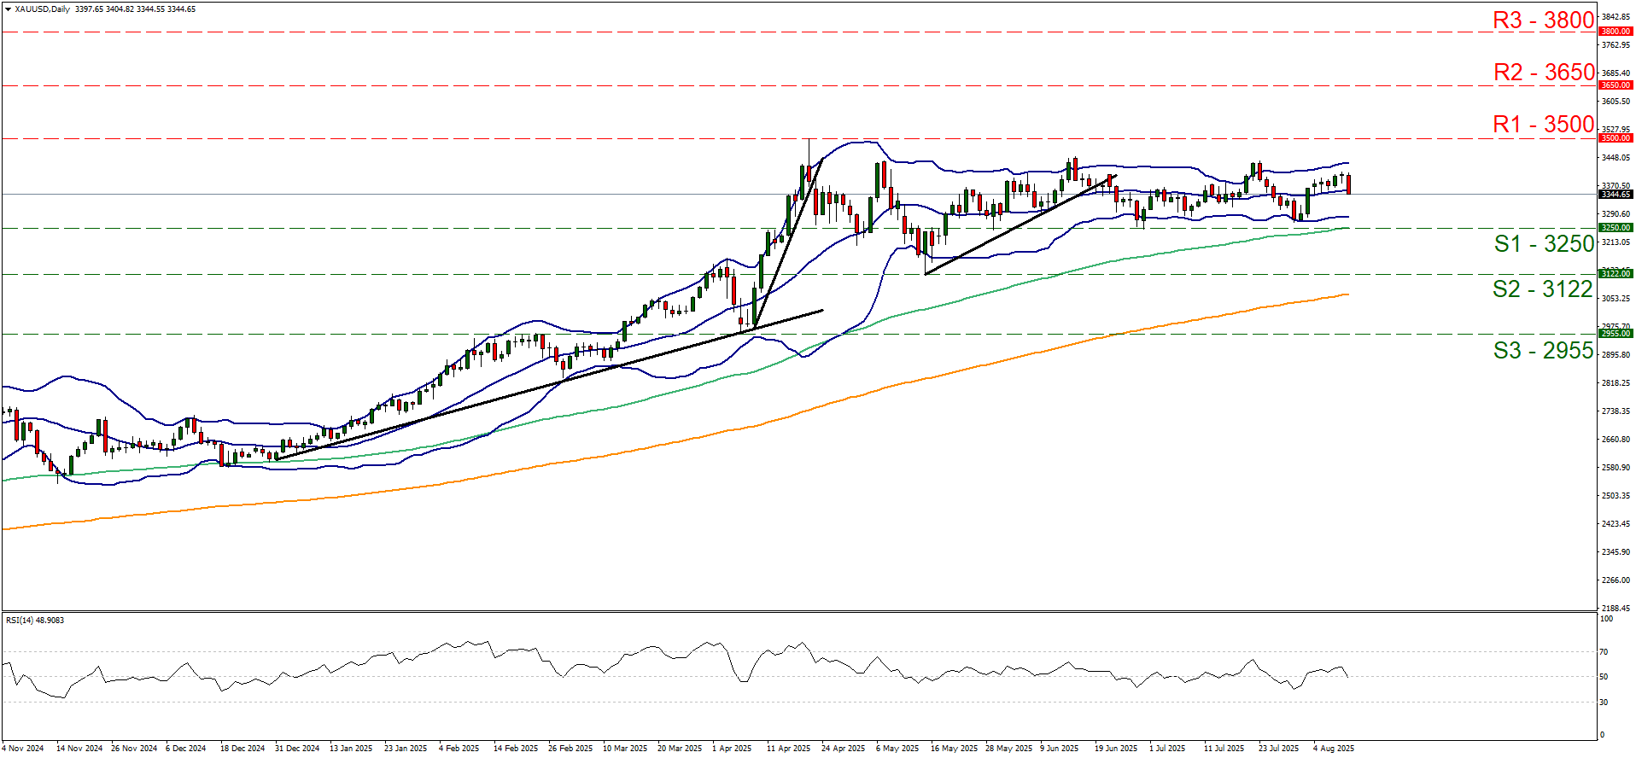Image resolution: width=1636 pixels, height=758 pixels.
Task: Click the 20 Mar 2025 date label
Action: click(680, 749)
